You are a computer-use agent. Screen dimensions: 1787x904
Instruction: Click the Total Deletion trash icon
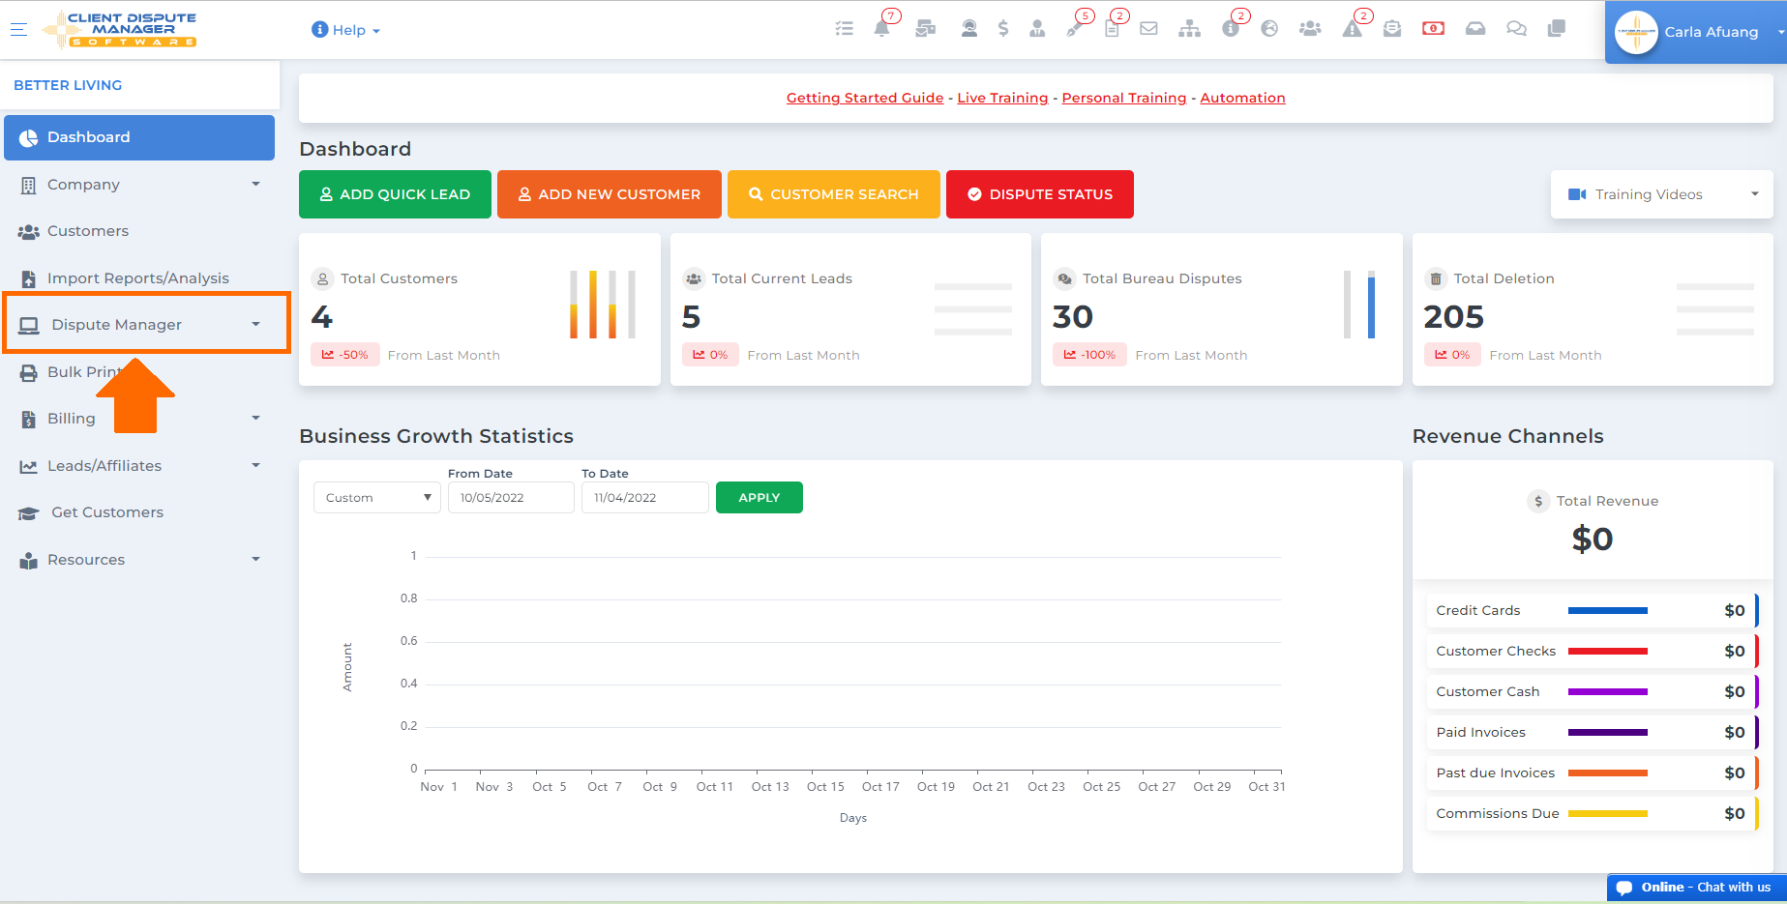pos(1436,278)
